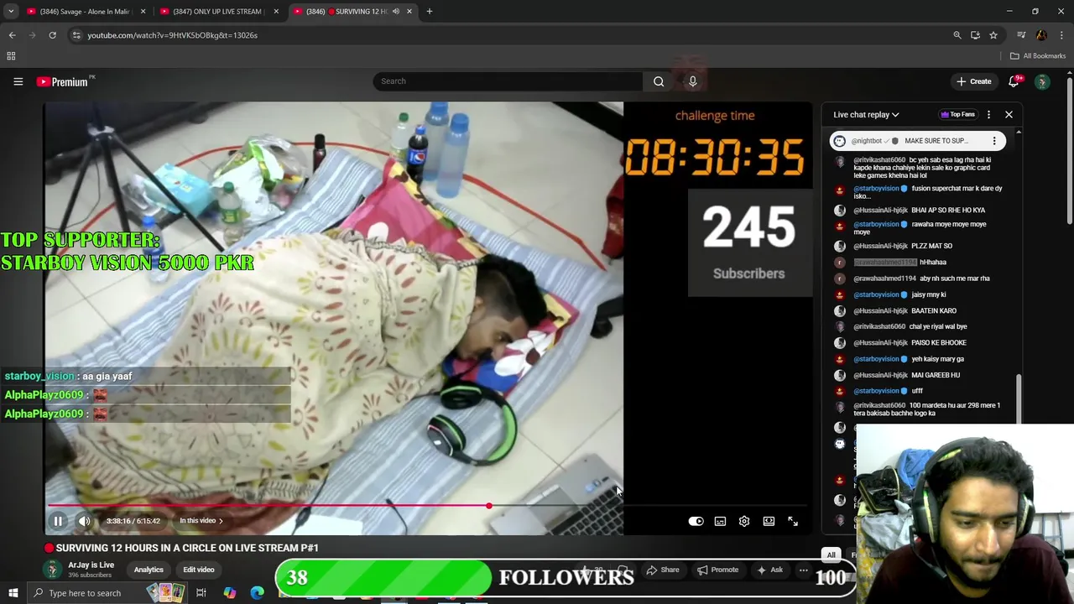Open Microsoft Edge from taskbar
The width and height of the screenshot is (1074, 604).
257,593
